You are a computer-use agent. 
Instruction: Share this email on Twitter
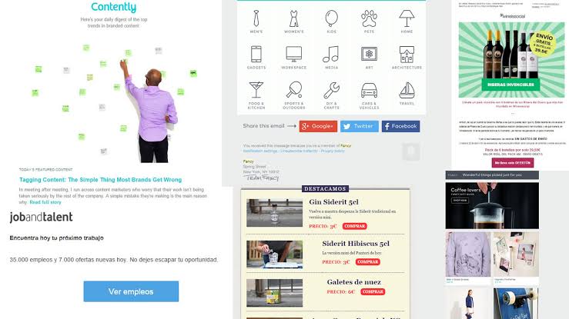tap(360, 126)
